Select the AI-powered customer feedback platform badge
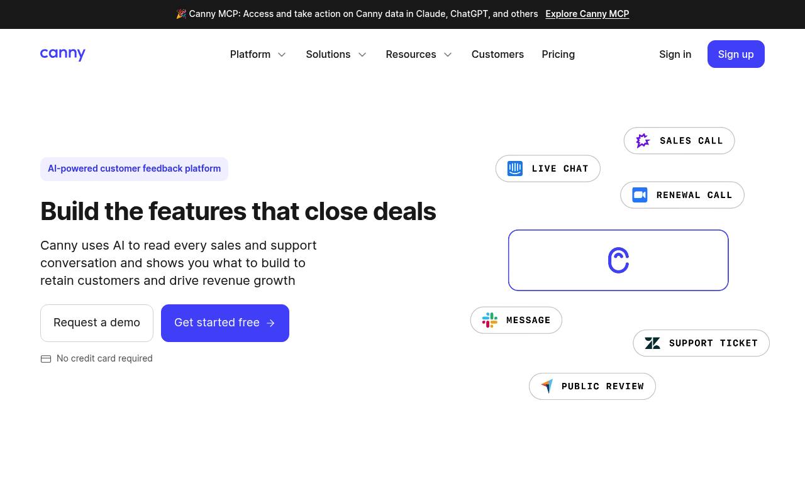The width and height of the screenshot is (805, 503). (x=134, y=169)
